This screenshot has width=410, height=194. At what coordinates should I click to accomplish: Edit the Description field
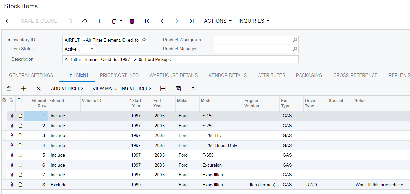181,59
